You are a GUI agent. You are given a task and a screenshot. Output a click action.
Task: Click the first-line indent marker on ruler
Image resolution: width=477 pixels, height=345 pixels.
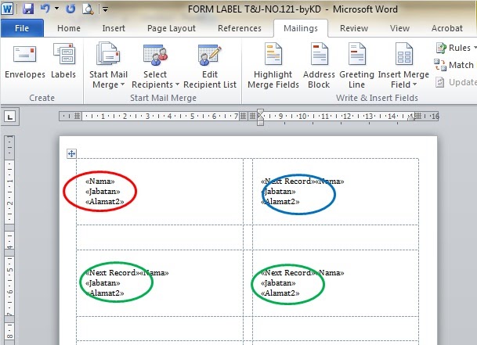tap(260, 112)
